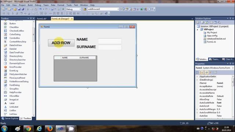Select LinkLabel control in the Toolbox
The height and width of the screenshot is (132, 235).
(x=14, y=107)
